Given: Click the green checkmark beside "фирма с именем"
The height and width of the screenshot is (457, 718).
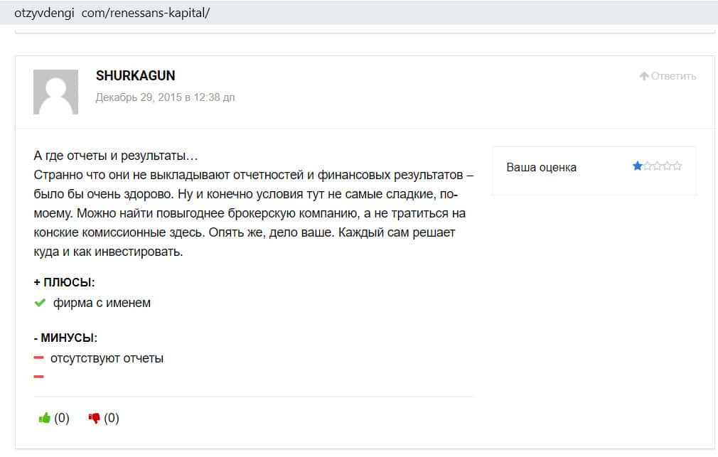Looking at the screenshot, I should [40, 303].
